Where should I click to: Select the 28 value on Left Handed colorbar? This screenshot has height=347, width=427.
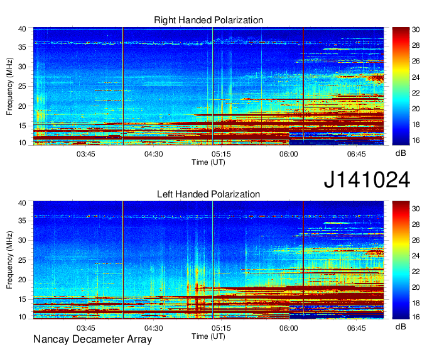pyautogui.click(x=416, y=224)
